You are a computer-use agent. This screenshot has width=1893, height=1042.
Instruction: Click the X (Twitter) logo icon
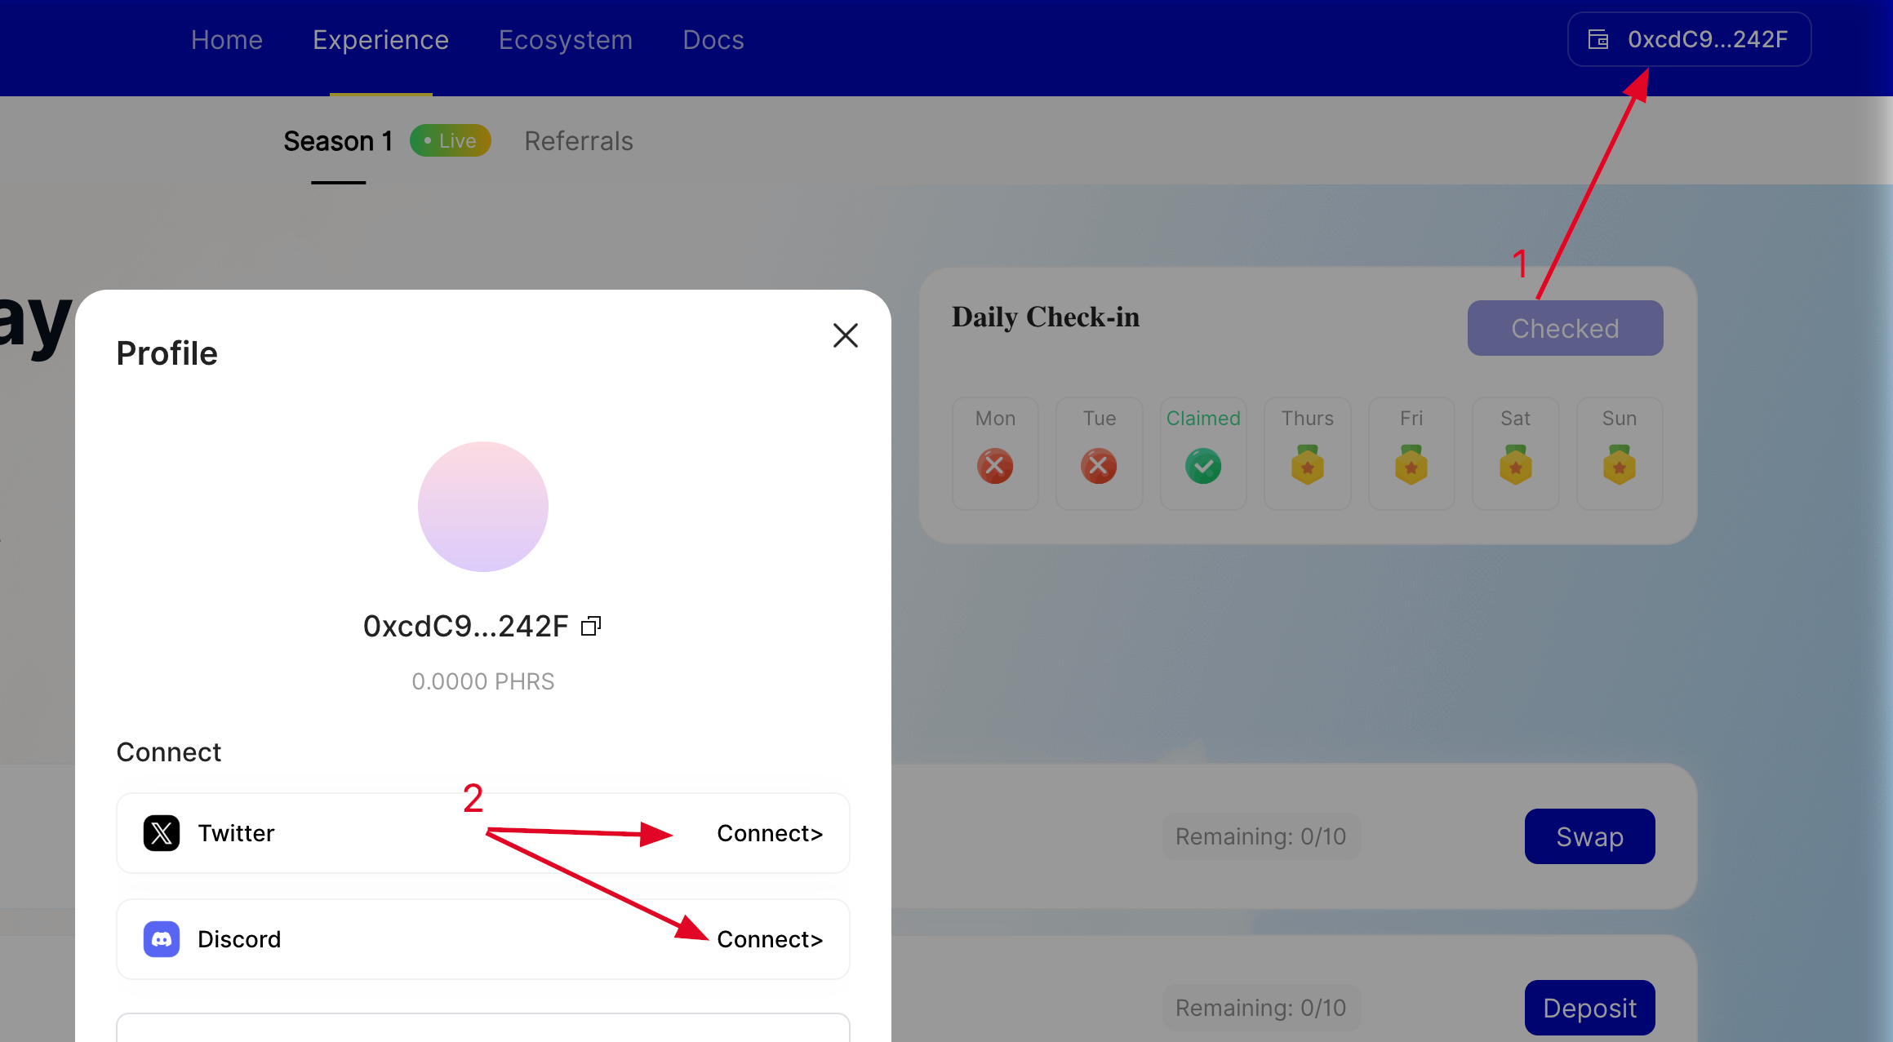coord(162,833)
